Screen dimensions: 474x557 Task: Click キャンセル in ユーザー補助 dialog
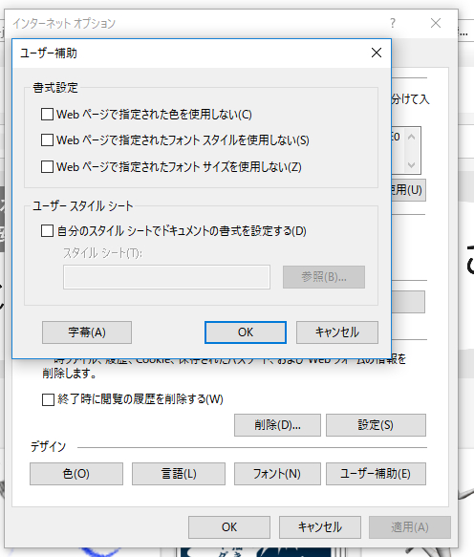[337, 332]
